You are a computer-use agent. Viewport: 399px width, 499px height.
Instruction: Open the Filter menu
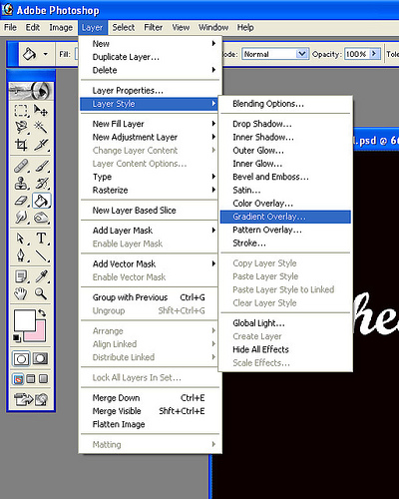tap(153, 27)
